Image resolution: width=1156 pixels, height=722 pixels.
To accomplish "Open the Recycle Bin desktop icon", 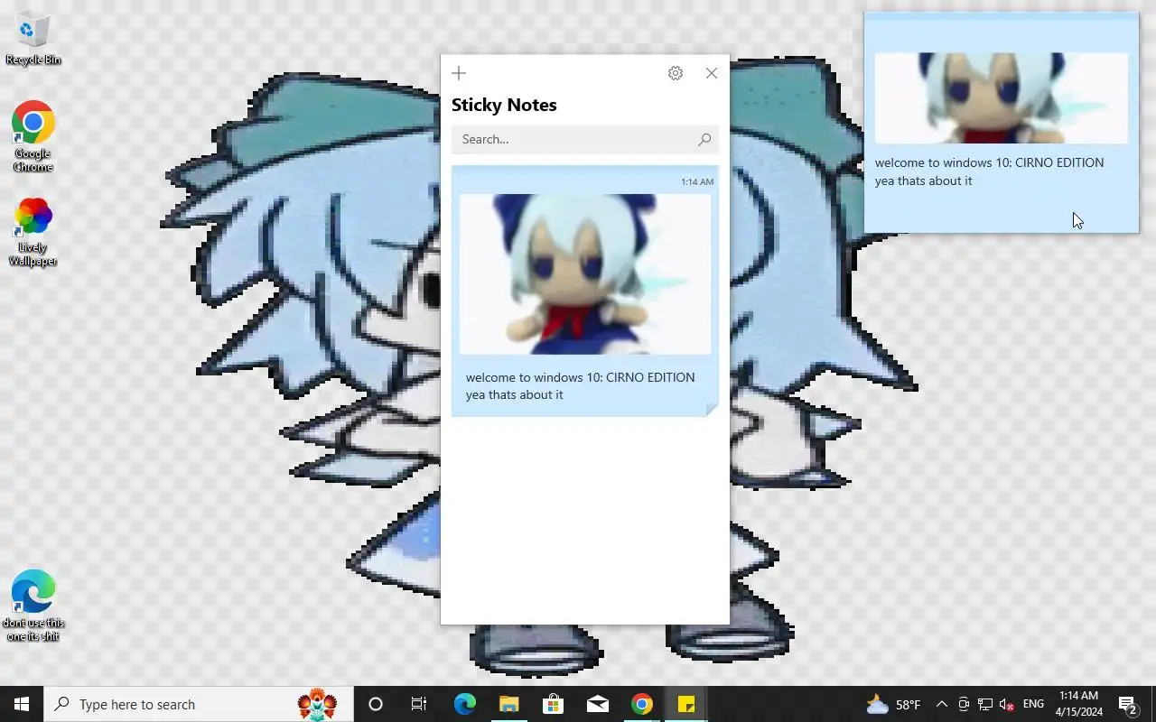I will tap(33, 40).
